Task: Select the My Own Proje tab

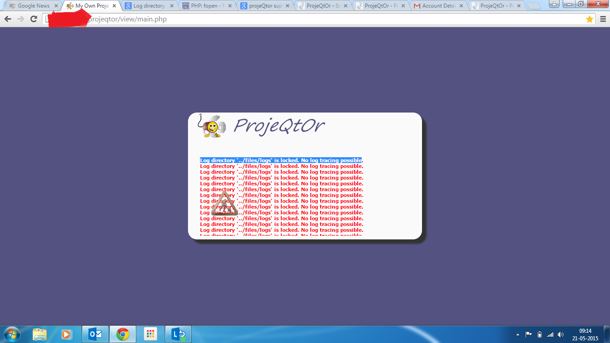Action: tap(91, 6)
